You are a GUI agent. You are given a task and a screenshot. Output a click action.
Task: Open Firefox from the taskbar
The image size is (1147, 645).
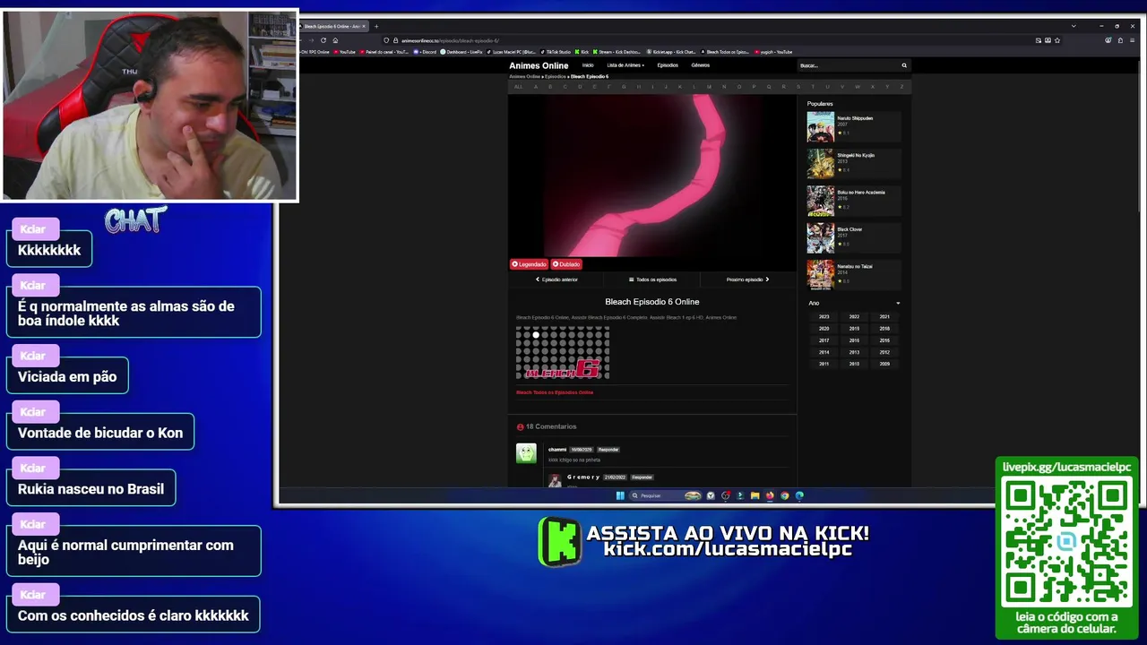coord(770,495)
